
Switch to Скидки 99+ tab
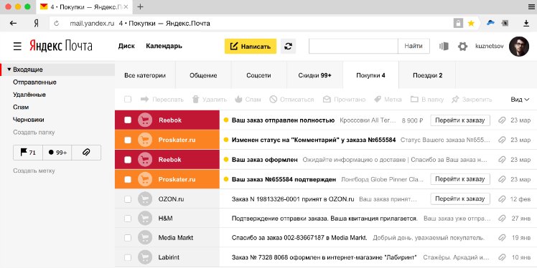tap(314, 75)
